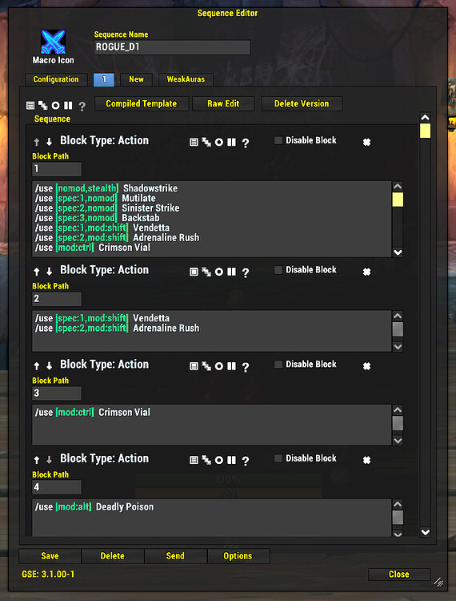The image size is (456, 601).
Task: Click the loop icon in block 1 header
Action: click(206, 143)
